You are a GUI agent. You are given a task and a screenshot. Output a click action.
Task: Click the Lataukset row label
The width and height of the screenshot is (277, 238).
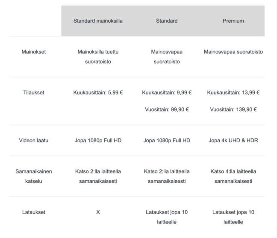(x=34, y=212)
